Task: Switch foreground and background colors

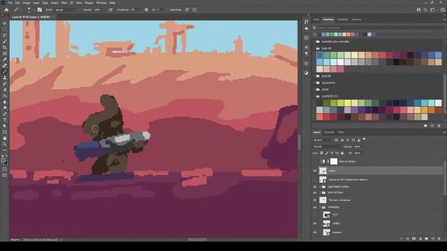Action: click(6, 155)
